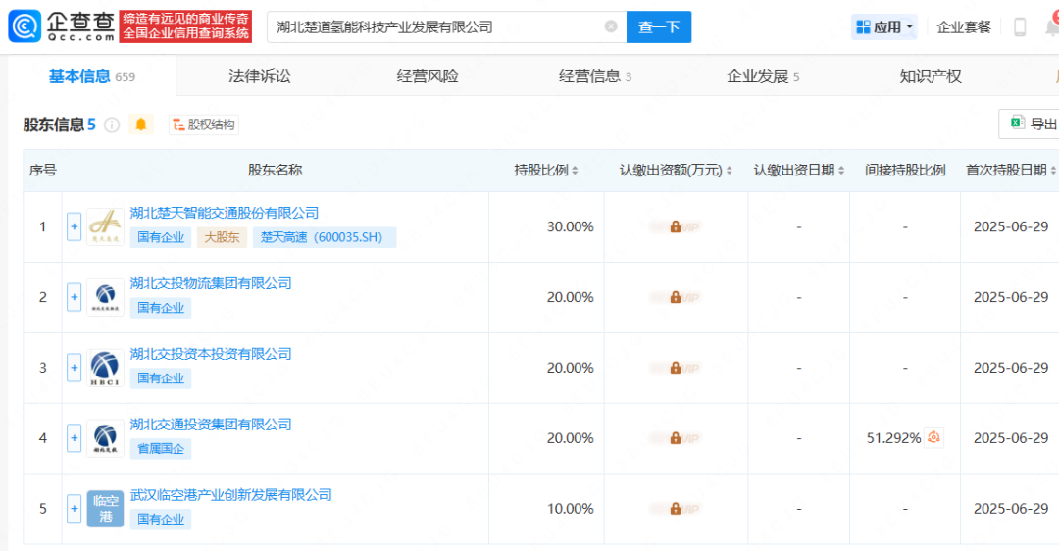The image size is (1059, 551).
Task: Open 湖北交投资本投资有限公司 link
Action: (211, 354)
